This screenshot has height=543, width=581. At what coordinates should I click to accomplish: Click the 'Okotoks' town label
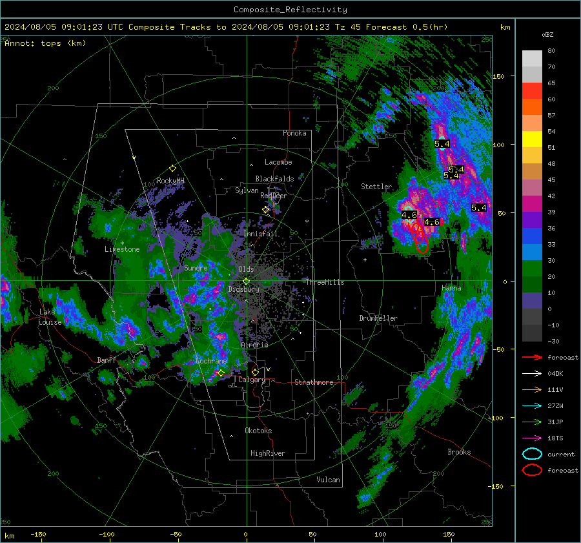[258, 431]
